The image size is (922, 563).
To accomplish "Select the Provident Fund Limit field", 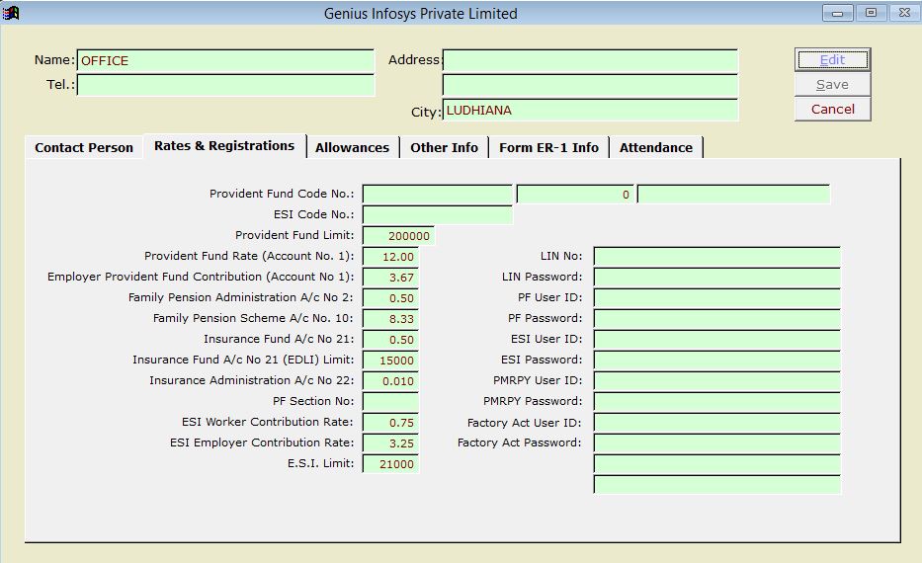I will click(398, 236).
